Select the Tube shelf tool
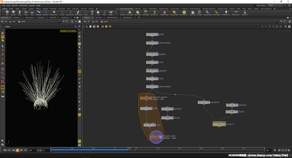Viewport: 292px width, 158px height. coord(20,13)
